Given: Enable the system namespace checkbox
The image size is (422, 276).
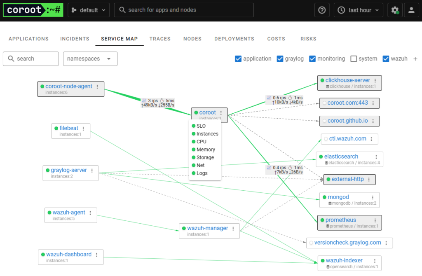Looking at the screenshot, I should click(353, 58).
